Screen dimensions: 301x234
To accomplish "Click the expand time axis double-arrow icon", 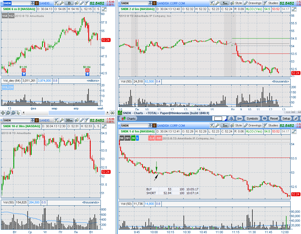I will (x=112, y=113).
